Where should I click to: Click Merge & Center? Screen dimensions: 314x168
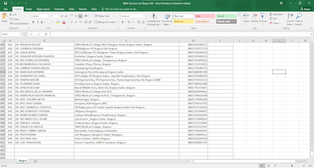105,22
